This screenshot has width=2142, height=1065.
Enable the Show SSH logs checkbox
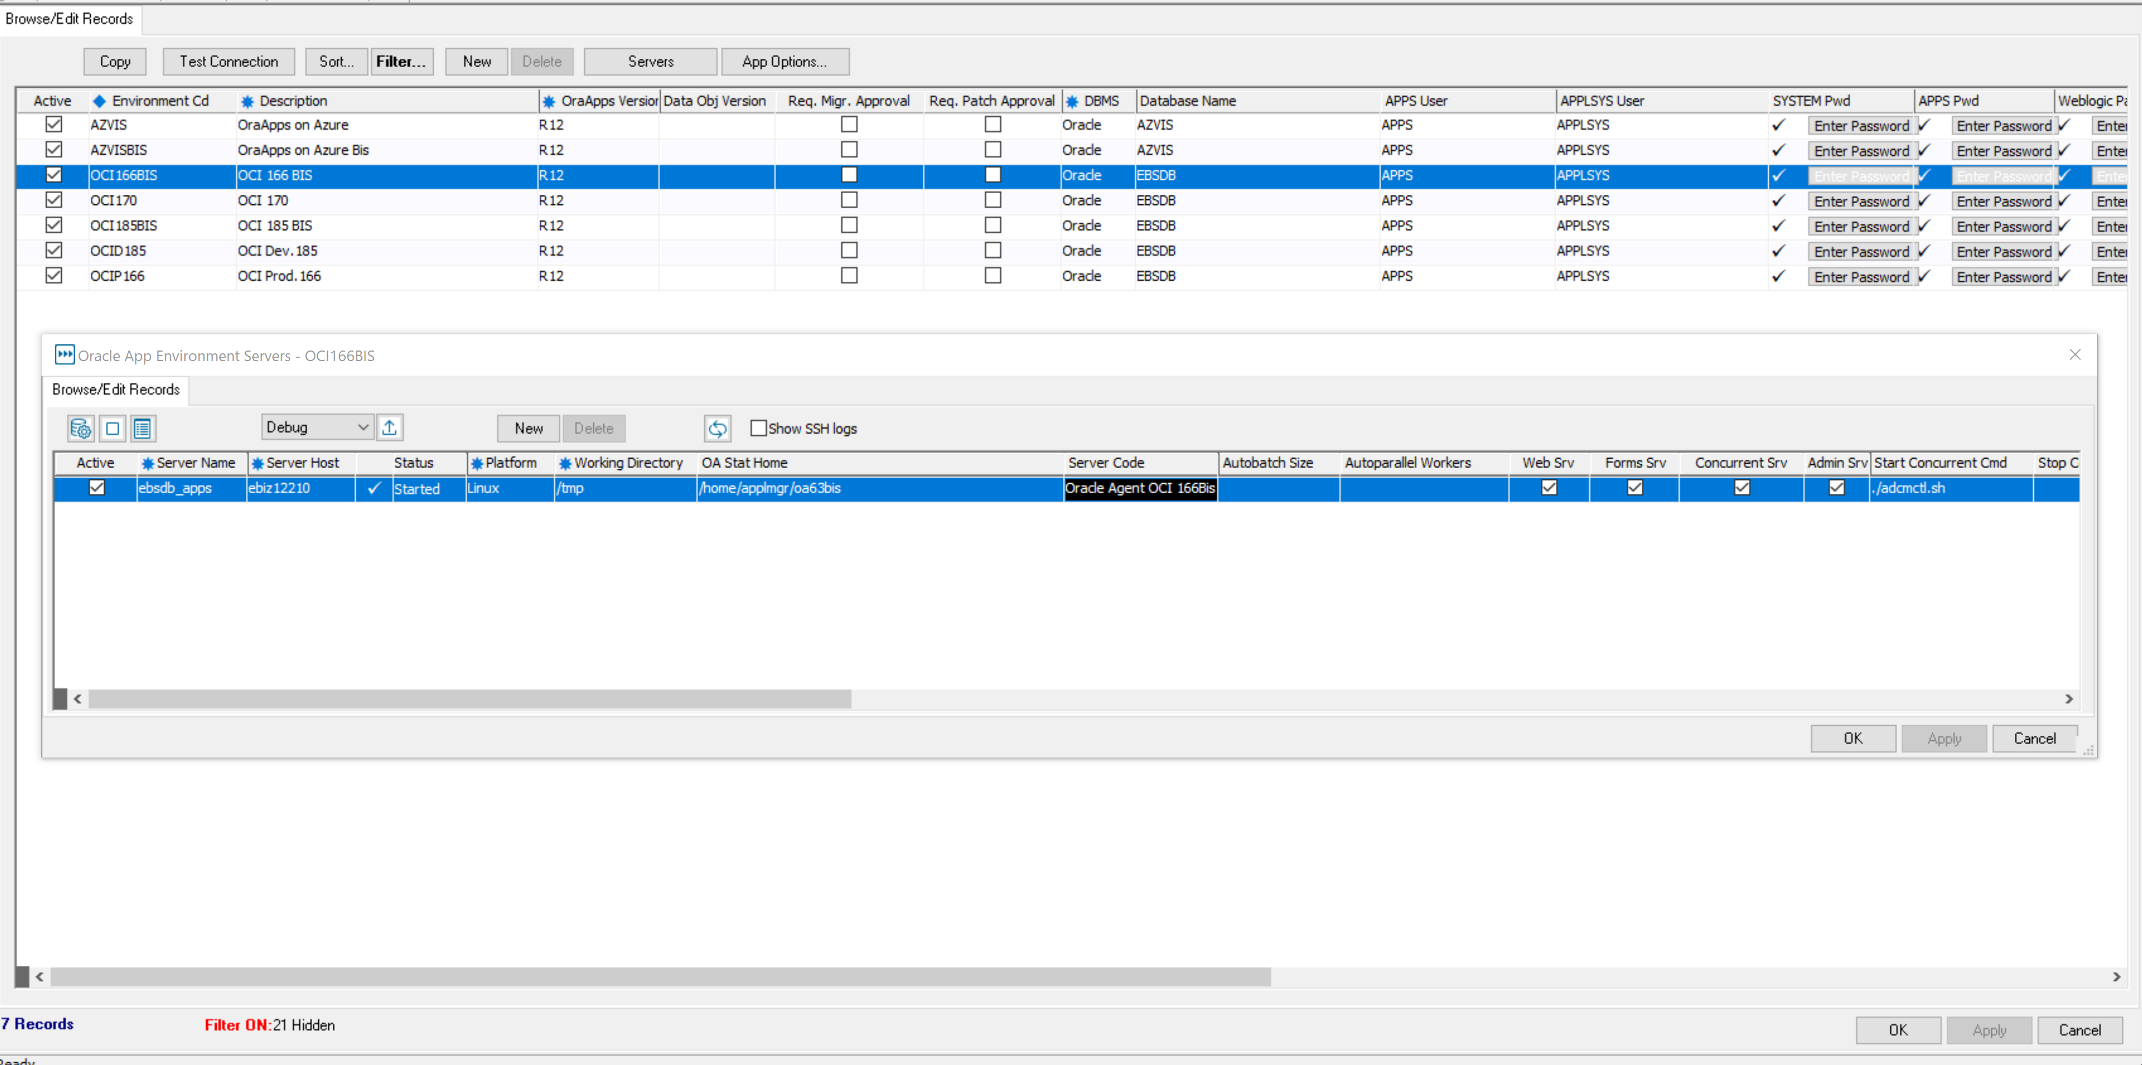point(758,428)
